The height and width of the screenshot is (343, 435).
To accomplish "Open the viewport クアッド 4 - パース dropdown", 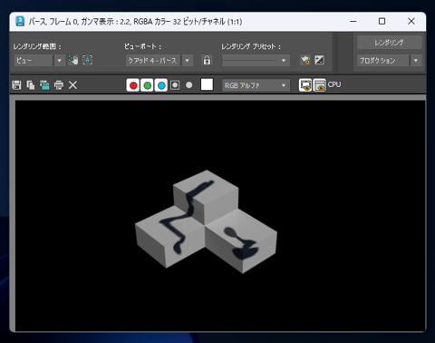I will pos(159,61).
